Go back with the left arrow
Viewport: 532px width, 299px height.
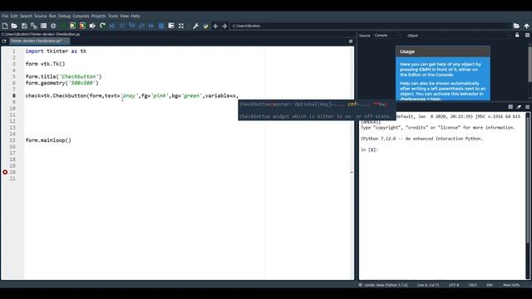point(215,26)
